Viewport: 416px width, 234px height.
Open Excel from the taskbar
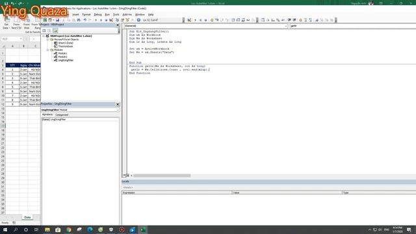[x=143, y=229]
